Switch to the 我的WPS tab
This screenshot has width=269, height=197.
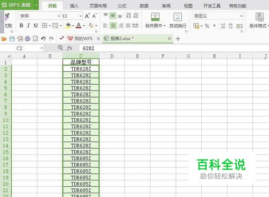tap(80, 39)
